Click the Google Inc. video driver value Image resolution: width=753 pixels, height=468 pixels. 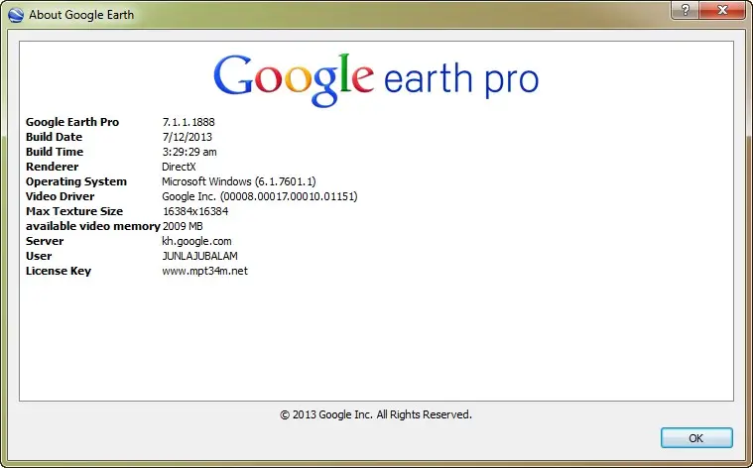click(x=259, y=196)
